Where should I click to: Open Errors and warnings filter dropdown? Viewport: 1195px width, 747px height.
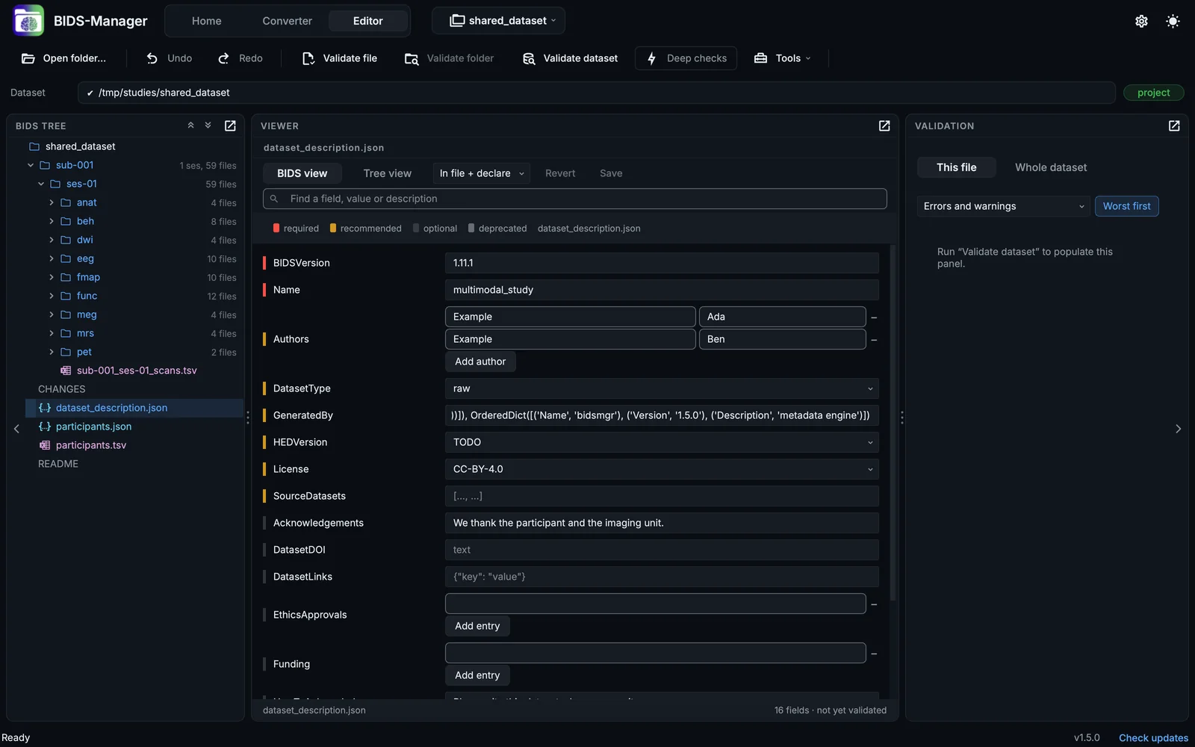coord(1003,206)
